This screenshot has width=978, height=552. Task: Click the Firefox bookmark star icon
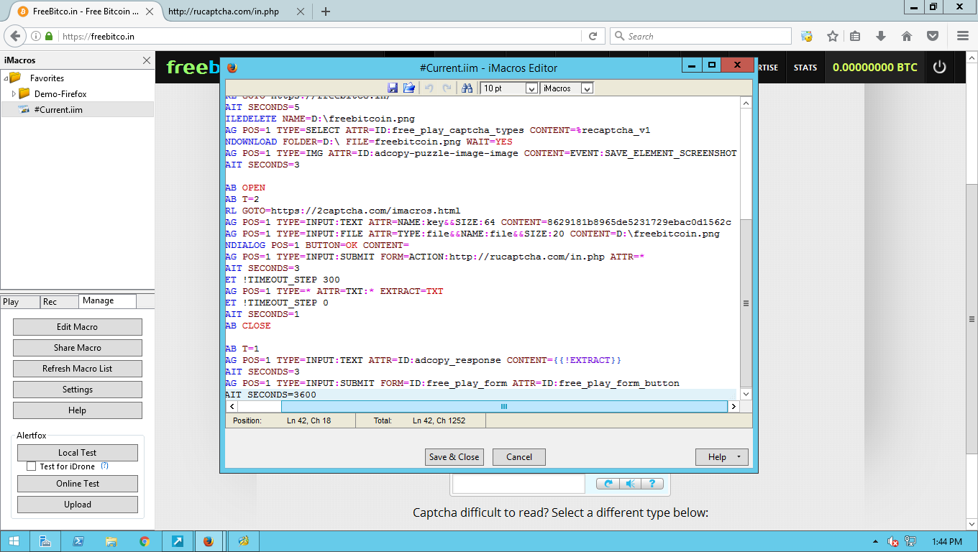832,36
